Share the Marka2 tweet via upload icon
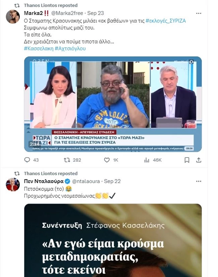 [x=199, y=160]
